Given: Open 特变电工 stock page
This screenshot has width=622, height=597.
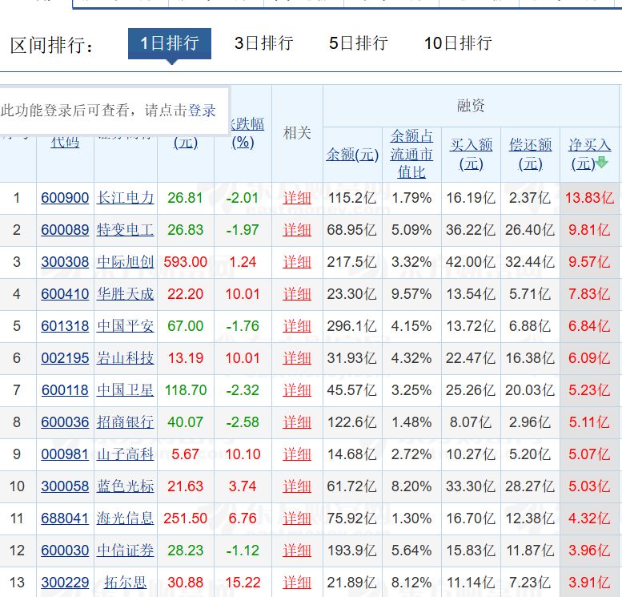Looking at the screenshot, I should tap(126, 230).
